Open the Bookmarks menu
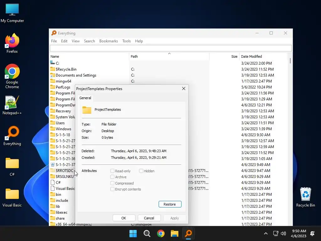This screenshot has width=321, height=241. pyautogui.click(x=108, y=41)
